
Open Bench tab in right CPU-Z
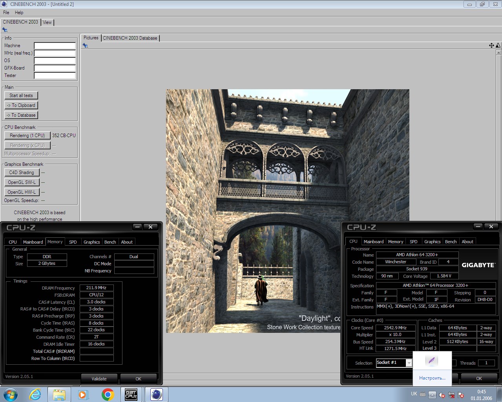tap(451, 242)
